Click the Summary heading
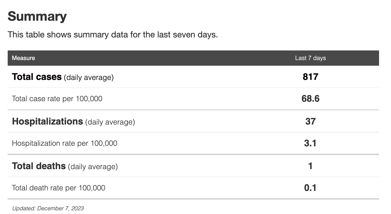Image resolution: width=391 pixels, height=214 pixels. point(37,16)
